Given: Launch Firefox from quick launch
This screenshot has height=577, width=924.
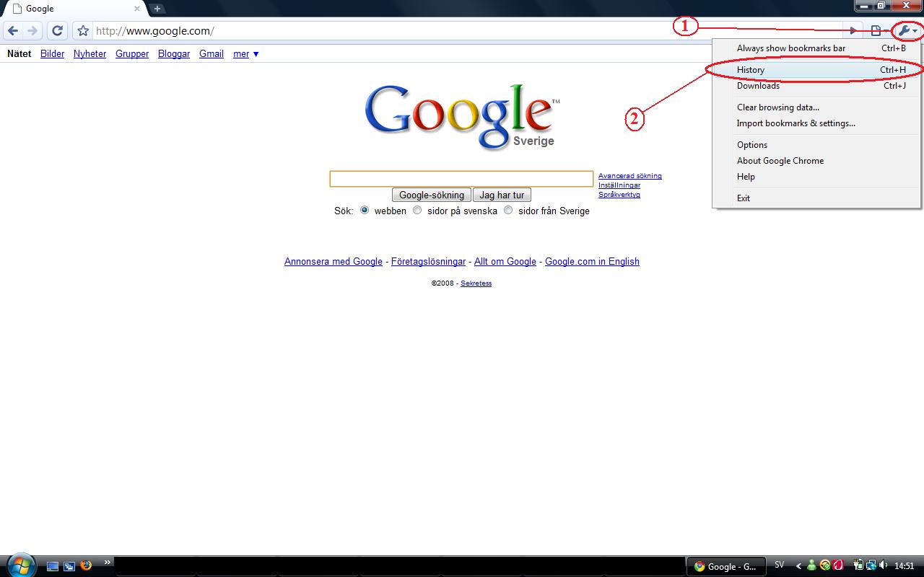Looking at the screenshot, I should click(x=87, y=566).
